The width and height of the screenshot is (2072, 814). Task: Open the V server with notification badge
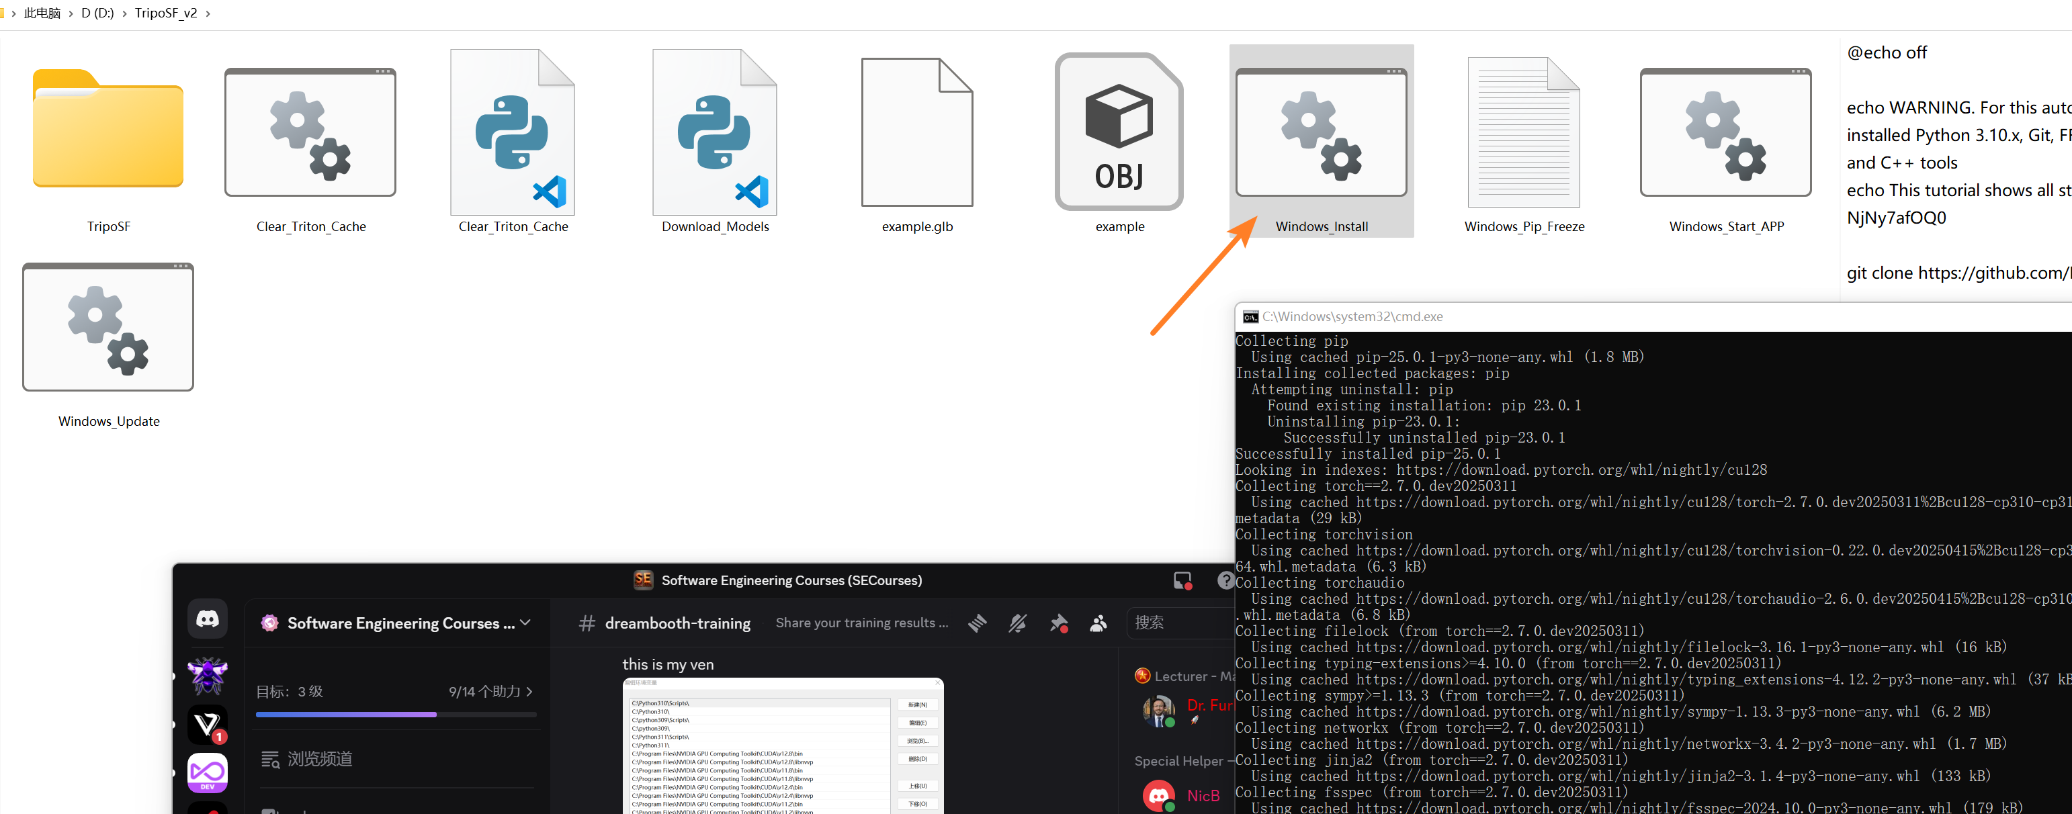(x=208, y=725)
